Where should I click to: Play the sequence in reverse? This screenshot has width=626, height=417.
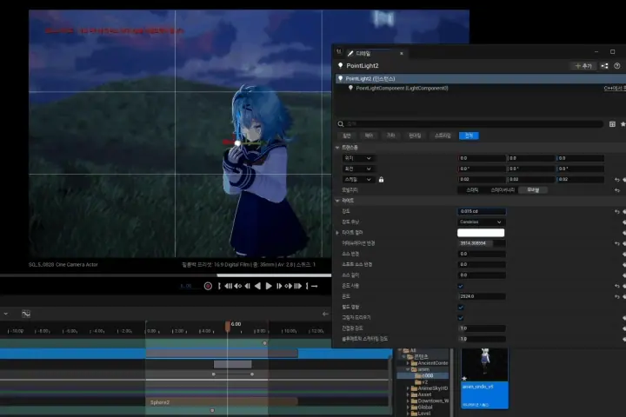(x=257, y=286)
